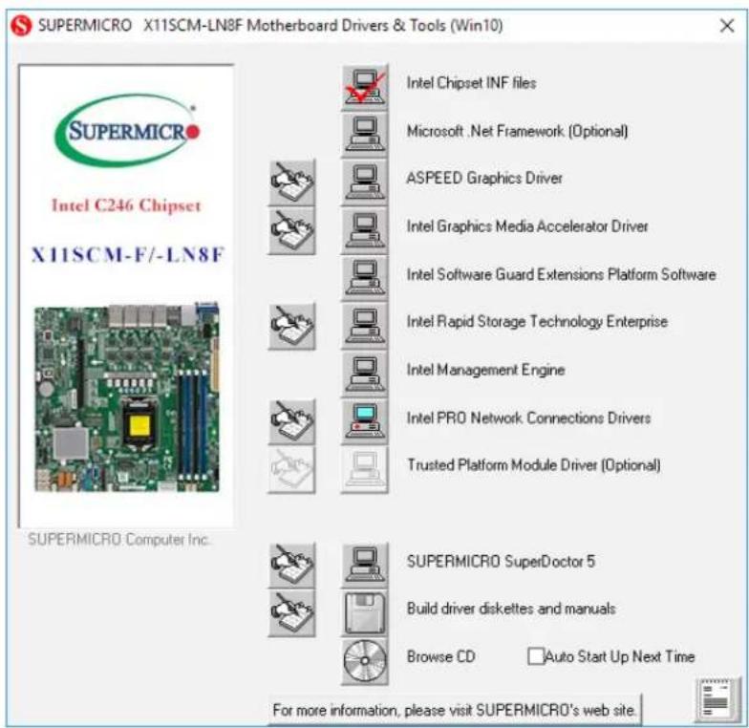This screenshot has width=749, height=728.
Task: Close the Drivers & Tools window
Action: (726, 25)
